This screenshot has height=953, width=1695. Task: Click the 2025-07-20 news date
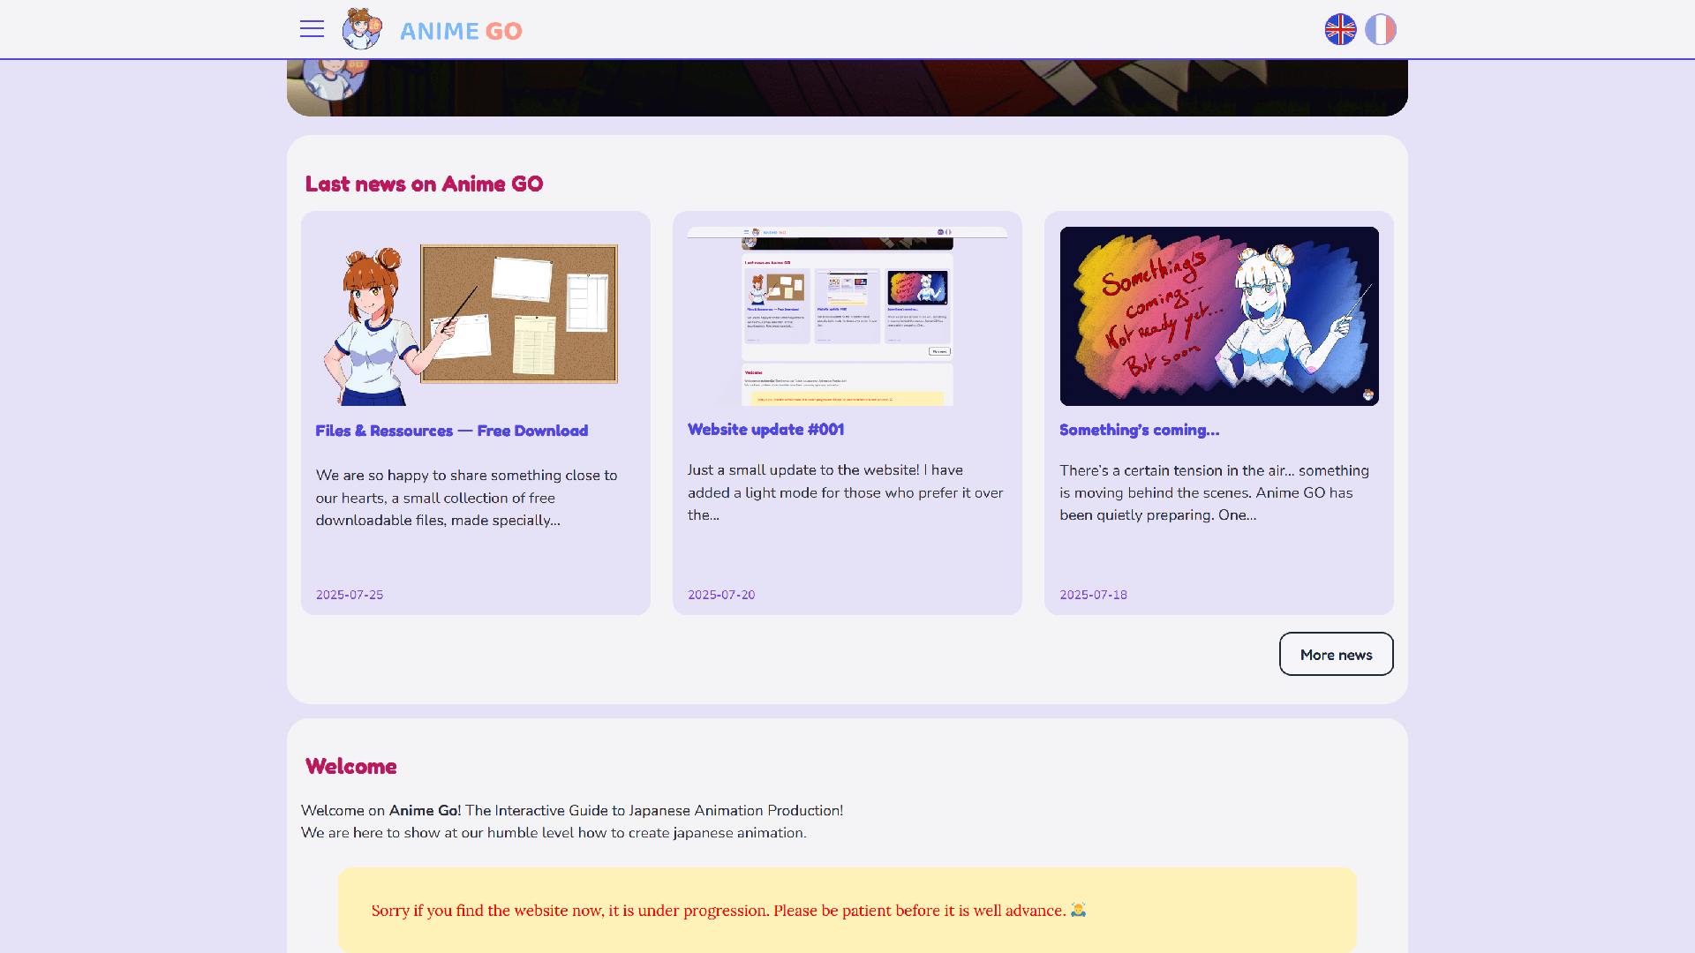coord(721,595)
